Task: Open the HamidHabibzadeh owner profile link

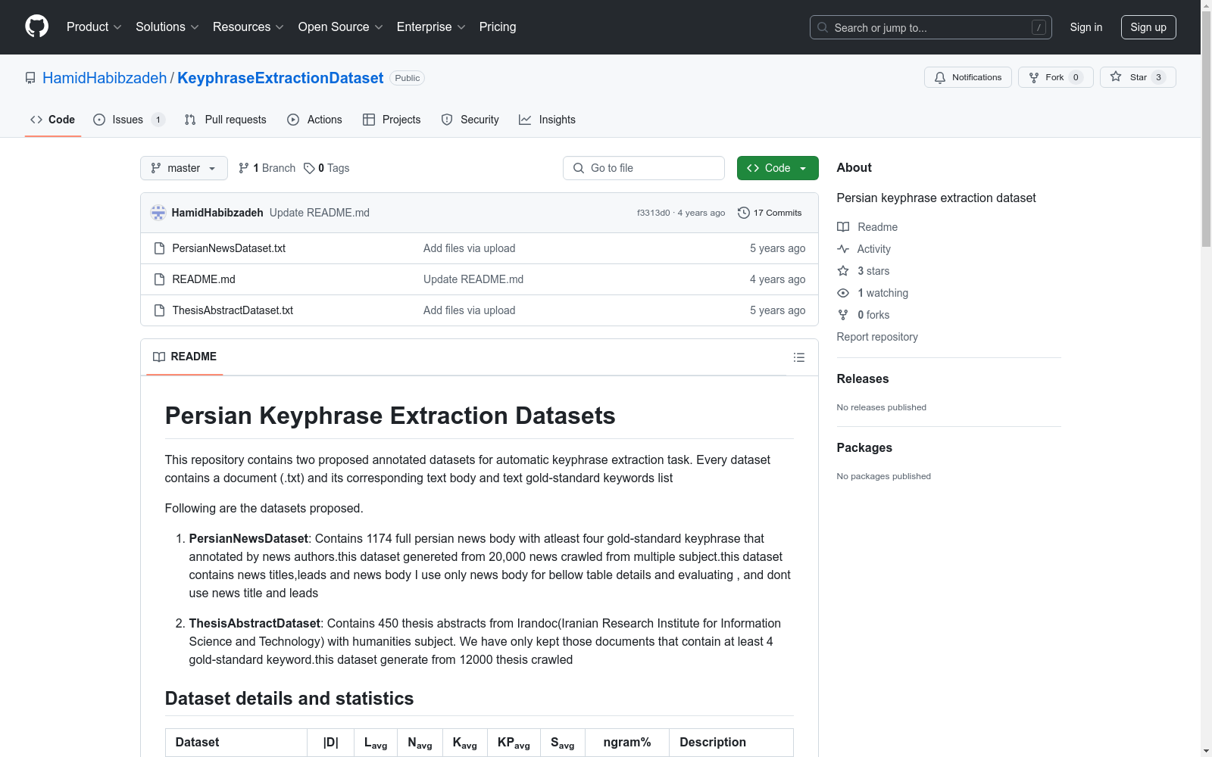Action: 105,78
